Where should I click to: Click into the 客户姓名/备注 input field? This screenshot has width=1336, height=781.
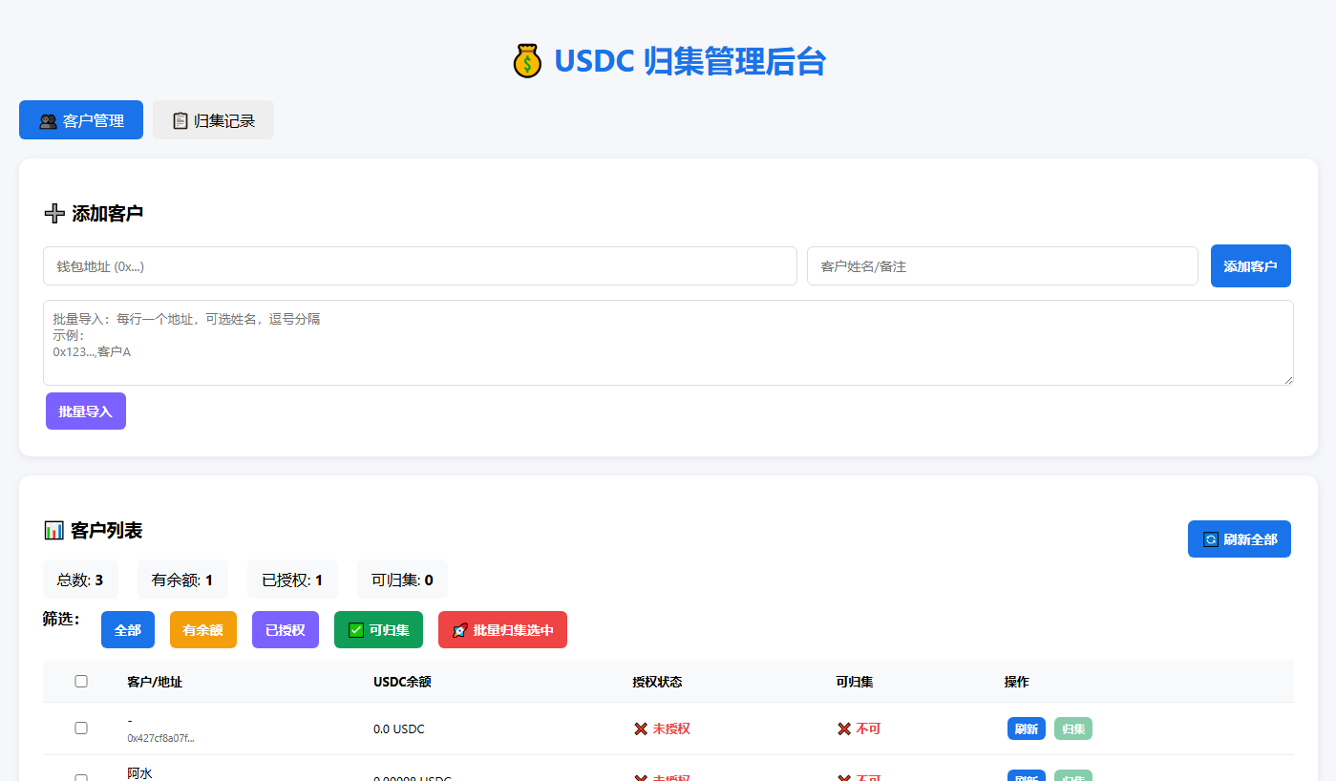pyautogui.click(x=1003, y=266)
